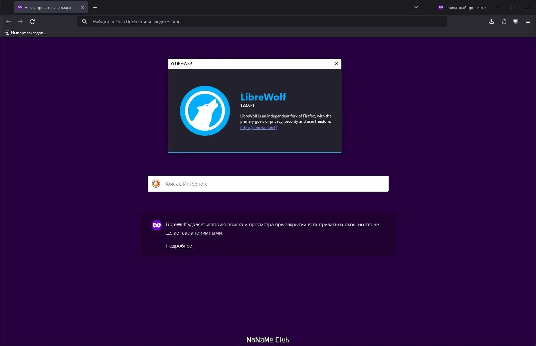Open the Extensions menu icon
The height and width of the screenshot is (346, 536).
[x=504, y=22]
